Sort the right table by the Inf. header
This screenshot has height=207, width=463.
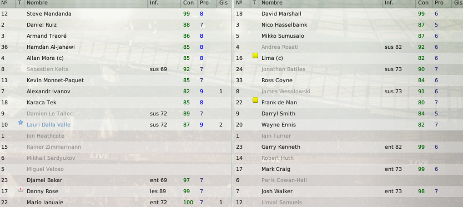click(x=399, y=3)
